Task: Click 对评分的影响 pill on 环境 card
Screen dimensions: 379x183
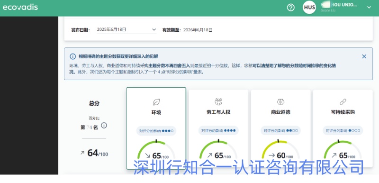Action: tap(156, 131)
